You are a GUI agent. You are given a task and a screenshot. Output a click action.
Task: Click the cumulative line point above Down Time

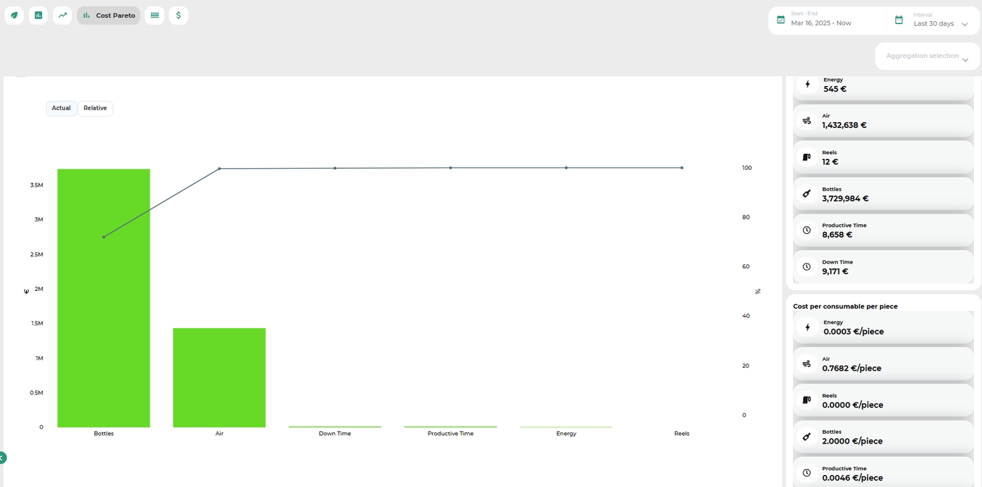335,168
